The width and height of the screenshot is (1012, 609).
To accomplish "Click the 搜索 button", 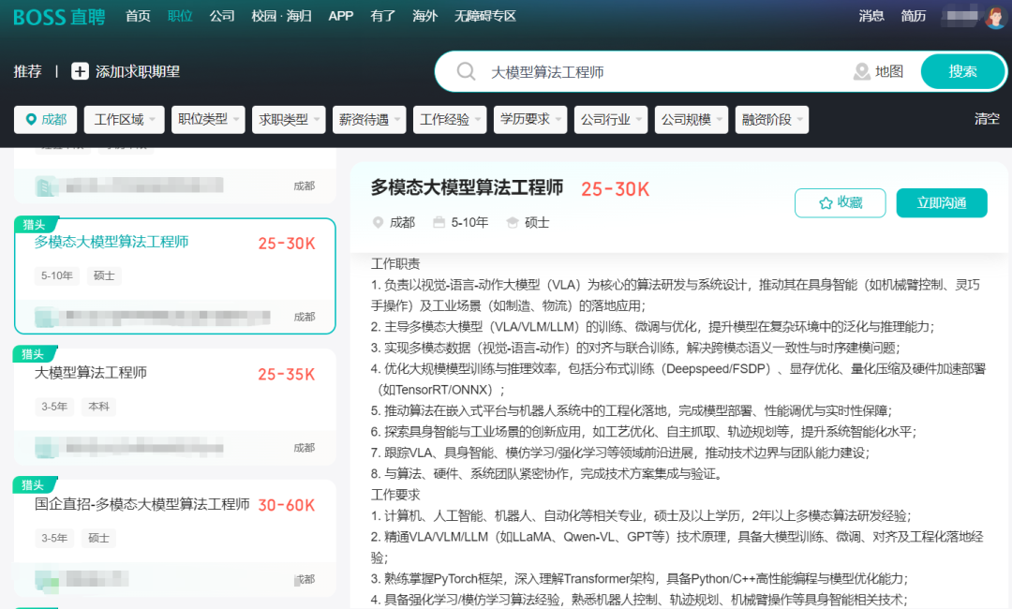I will (962, 71).
